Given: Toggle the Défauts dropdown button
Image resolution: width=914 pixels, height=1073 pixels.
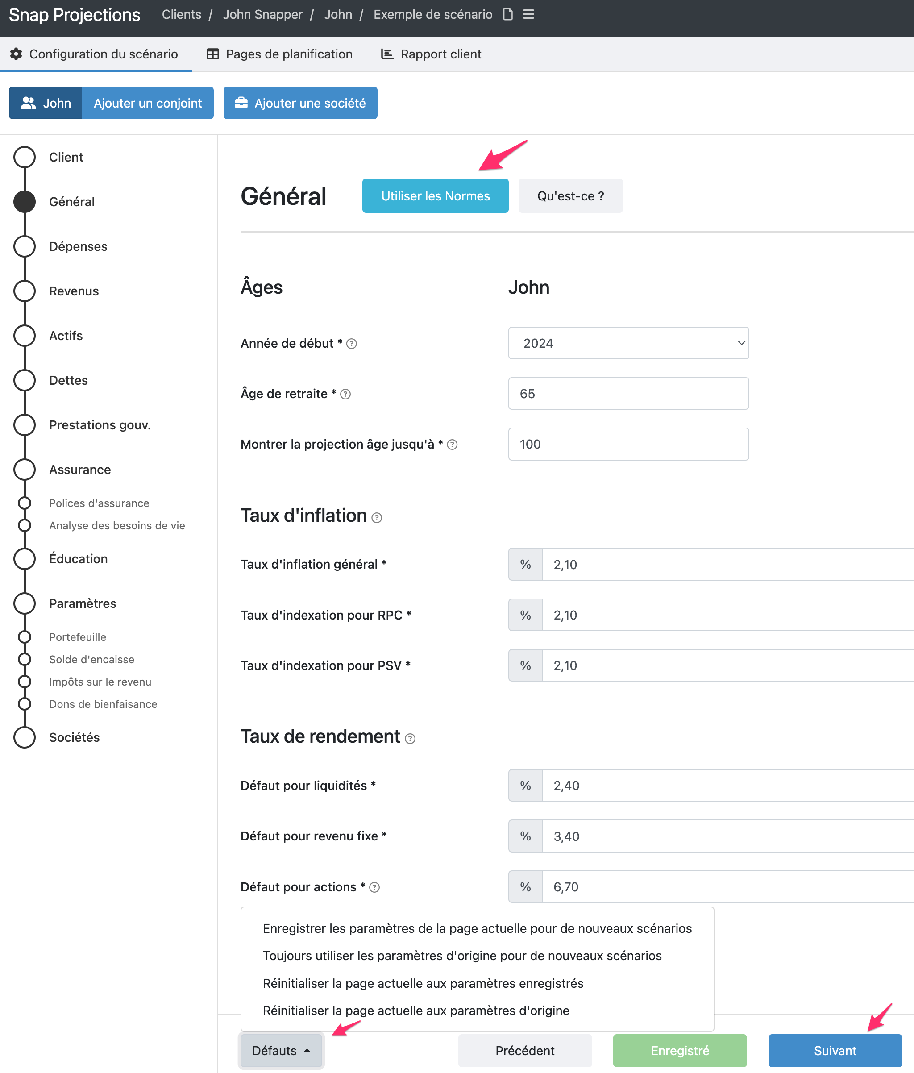Looking at the screenshot, I should point(281,1051).
